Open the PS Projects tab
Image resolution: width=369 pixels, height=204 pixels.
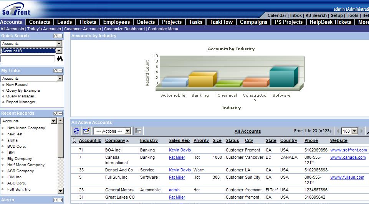(288, 22)
